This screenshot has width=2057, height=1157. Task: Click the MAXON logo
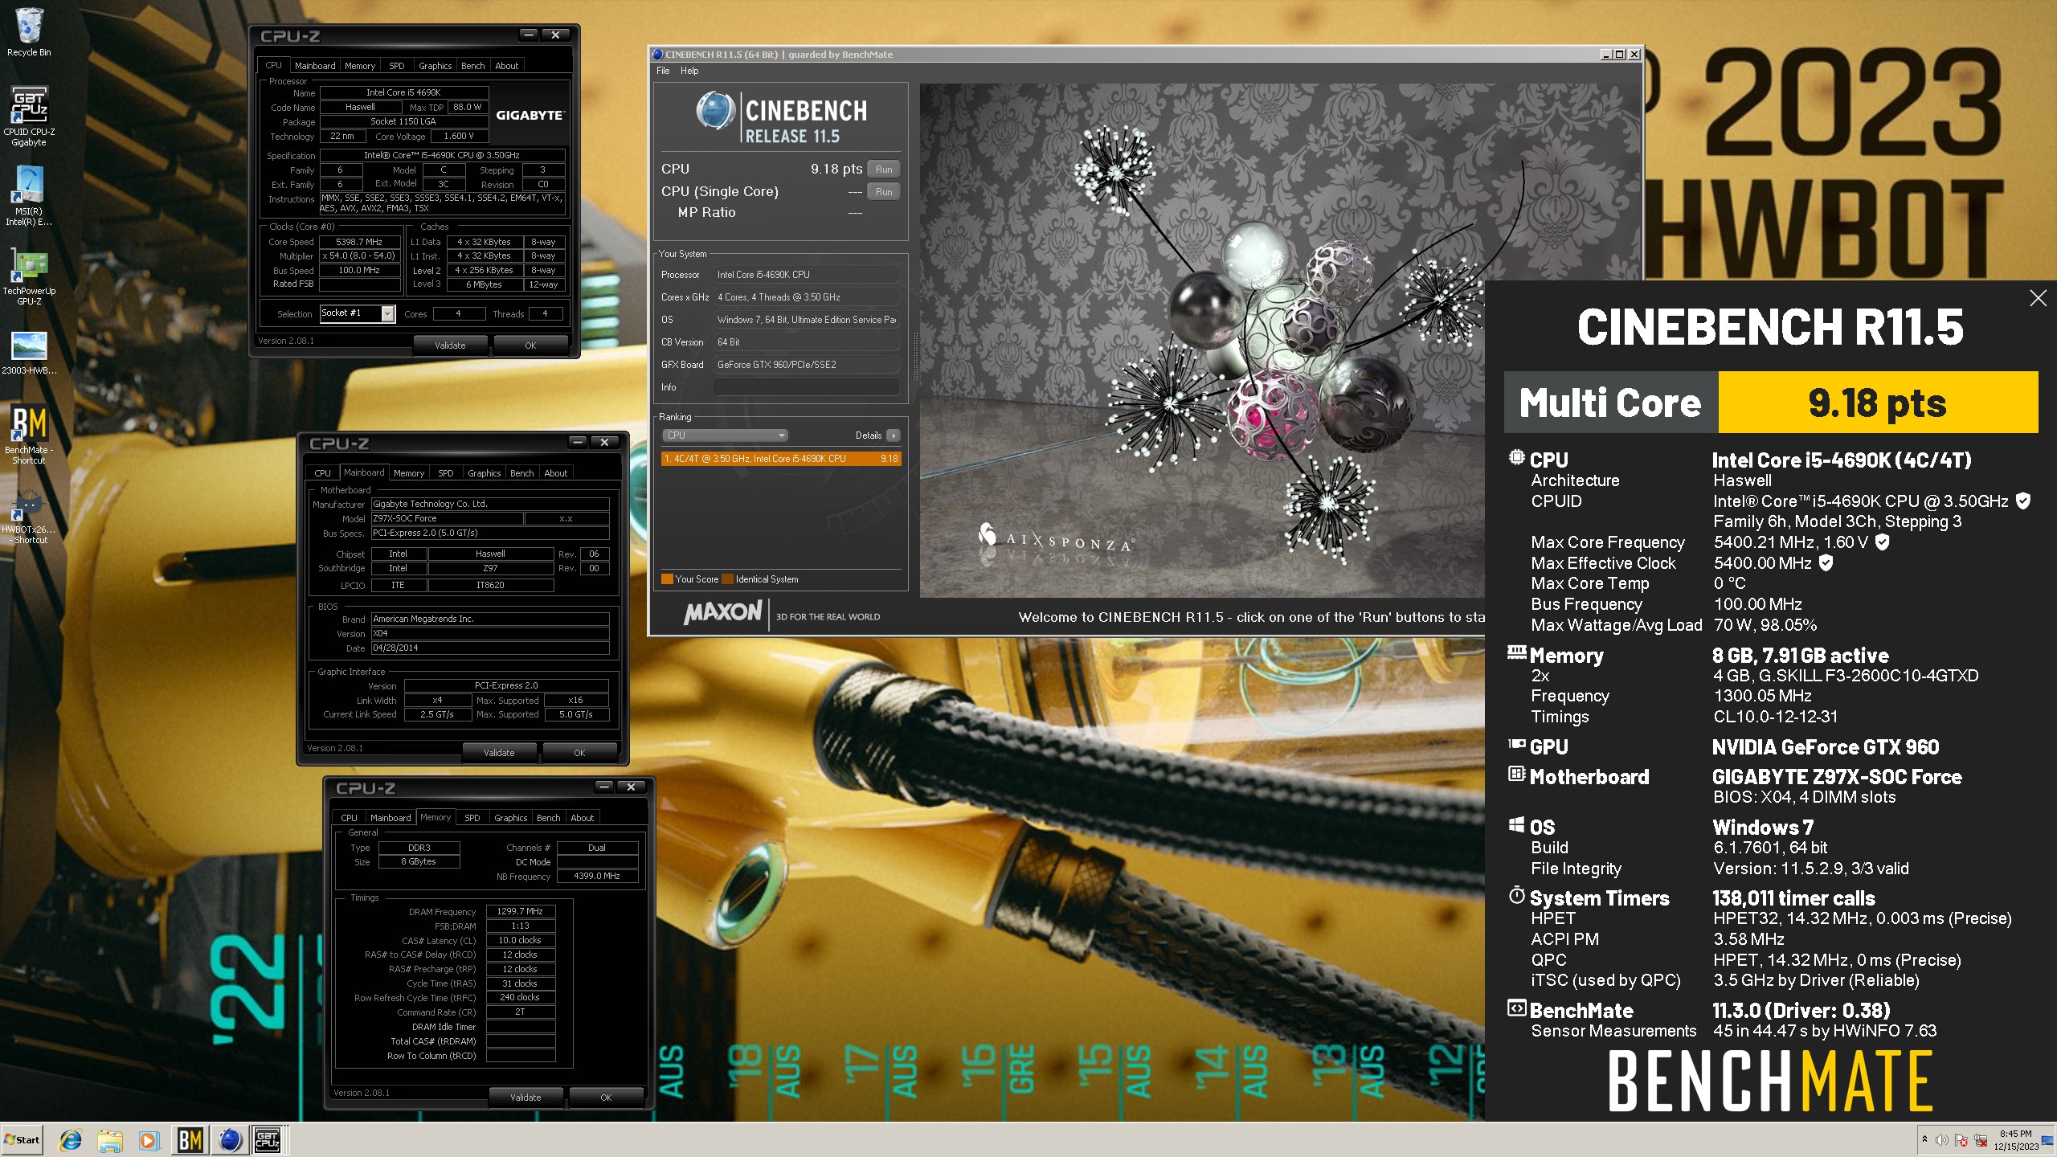tap(722, 614)
